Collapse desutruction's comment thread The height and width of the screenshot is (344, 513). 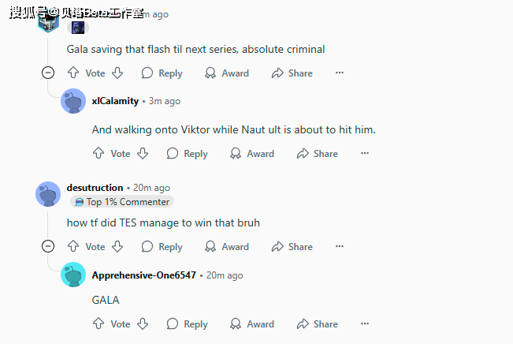point(48,246)
